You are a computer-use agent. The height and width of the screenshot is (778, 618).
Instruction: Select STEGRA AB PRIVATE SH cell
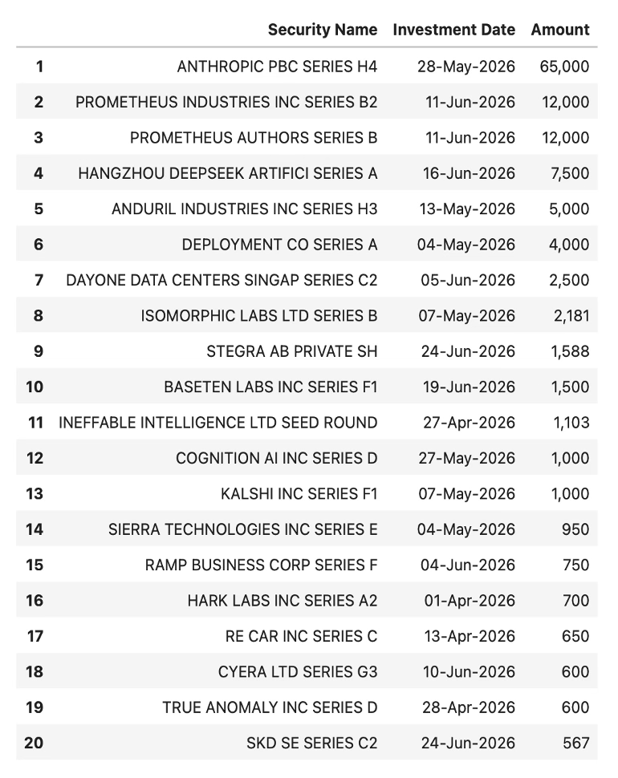tap(292, 352)
